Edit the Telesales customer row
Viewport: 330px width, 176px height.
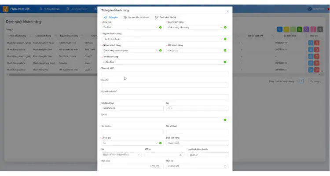pyautogui.click(x=311, y=63)
